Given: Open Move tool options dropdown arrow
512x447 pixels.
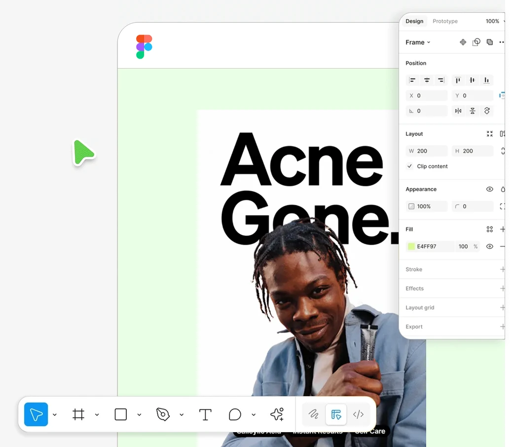Looking at the screenshot, I should 55,414.
